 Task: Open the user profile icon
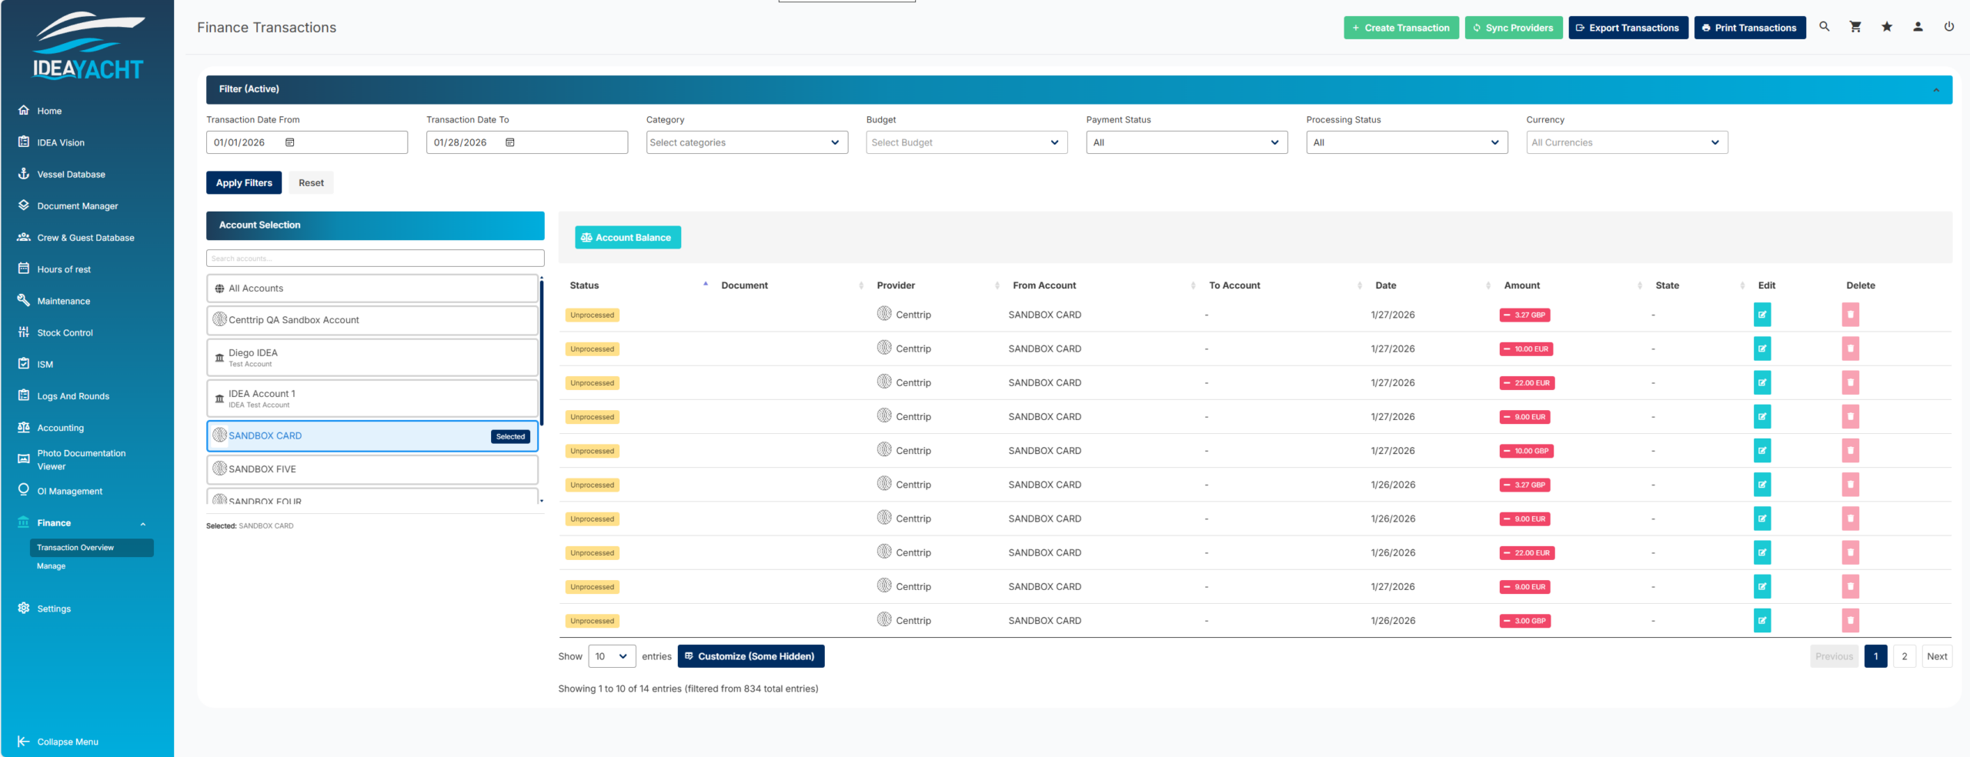pyautogui.click(x=1918, y=27)
